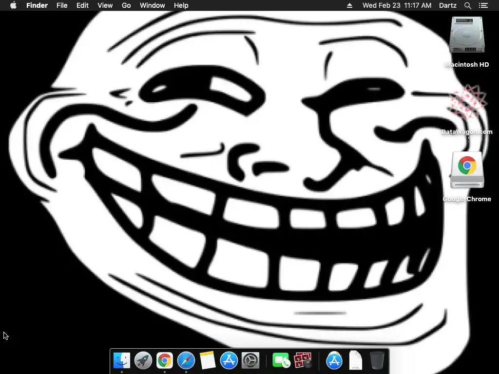Open Spotlight search magnifier
Image resolution: width=499 pixels, height=374 pixels.
pos(468,5)
